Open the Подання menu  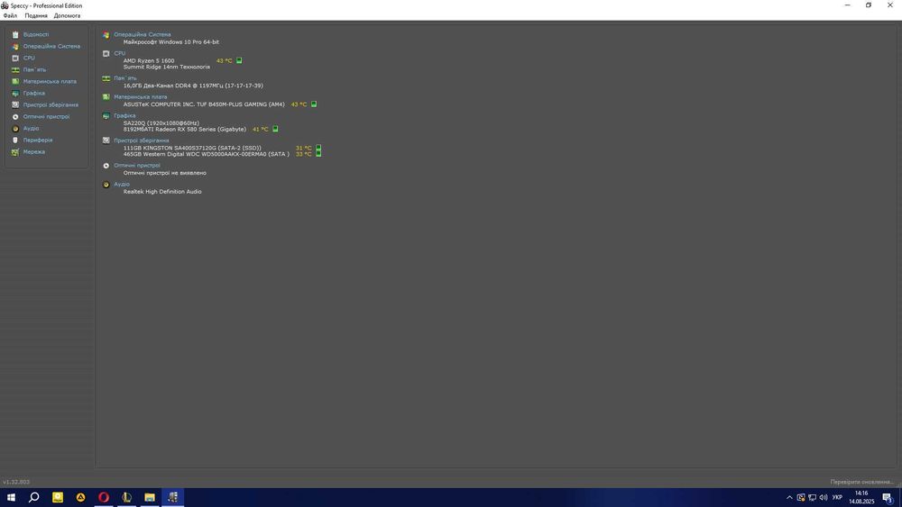36,15
